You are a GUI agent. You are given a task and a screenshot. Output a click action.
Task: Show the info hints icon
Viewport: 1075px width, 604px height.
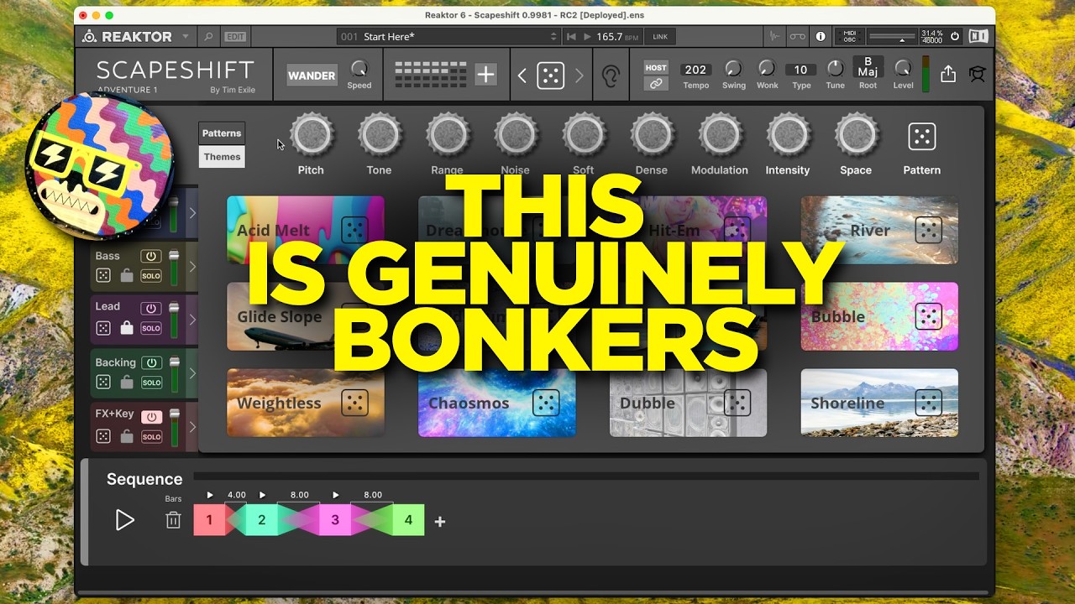[821, 37]
